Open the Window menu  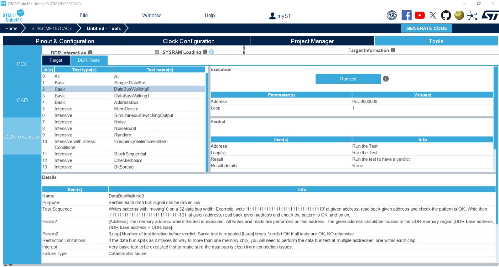coord(151,16)
